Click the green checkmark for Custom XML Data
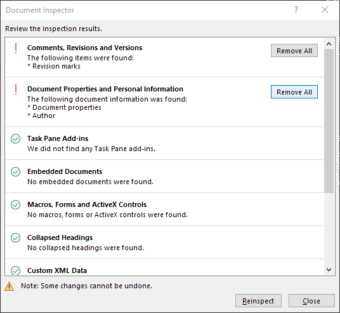The width and height of the screenshot is (340, 313). click(16, 270)
